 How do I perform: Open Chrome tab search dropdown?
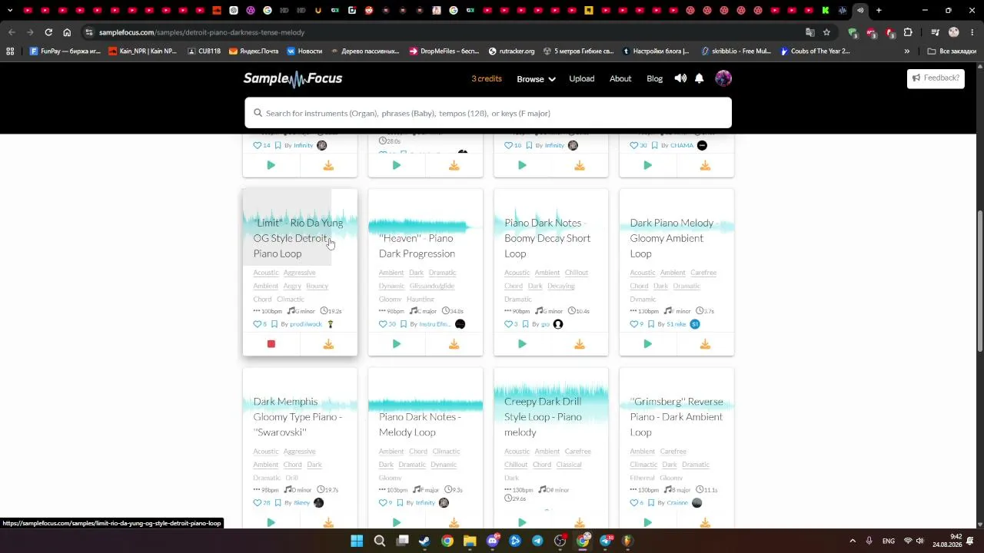[x=11, y=11]
